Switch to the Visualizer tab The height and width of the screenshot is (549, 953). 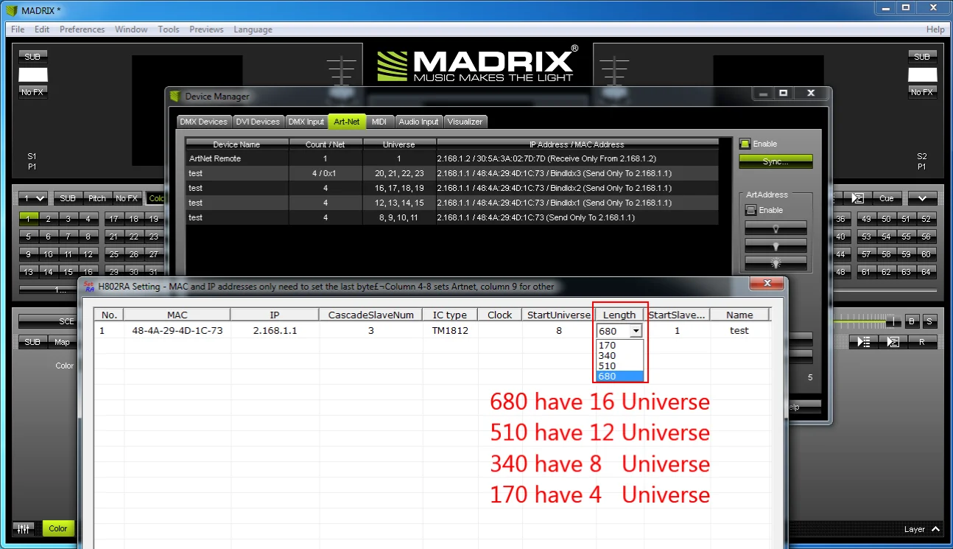465,122
